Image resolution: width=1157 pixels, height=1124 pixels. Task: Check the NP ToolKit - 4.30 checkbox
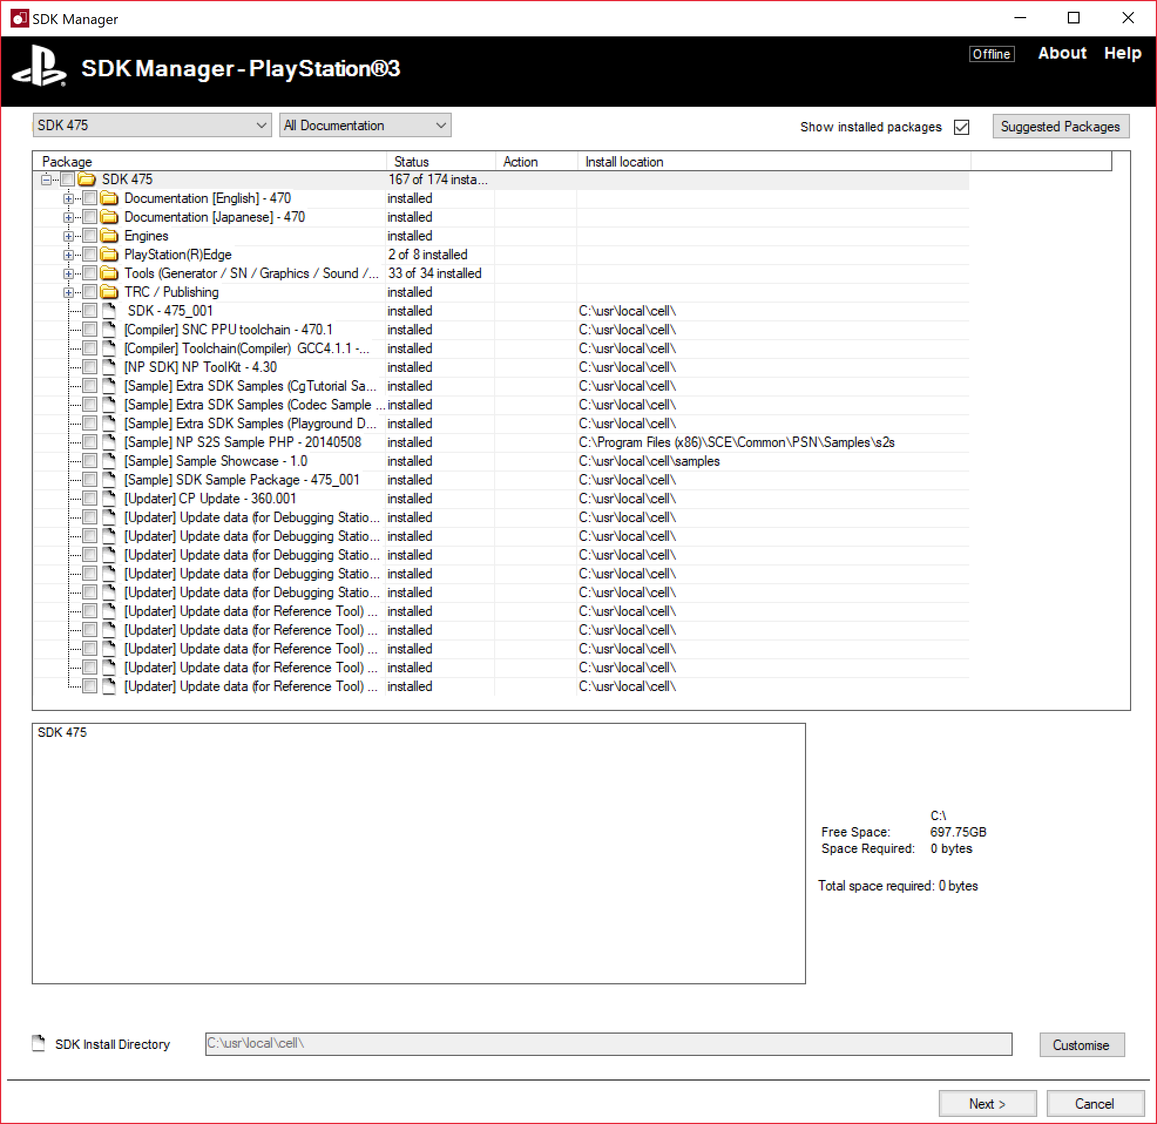(90, 367)
